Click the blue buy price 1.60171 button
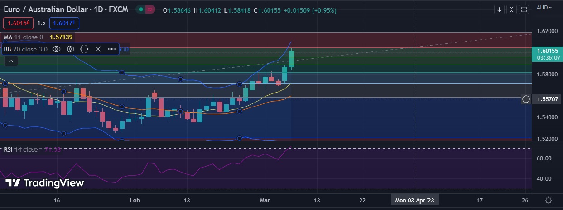Image resolution: width=563 pixels, height=210 pixels. coord(64,23)
